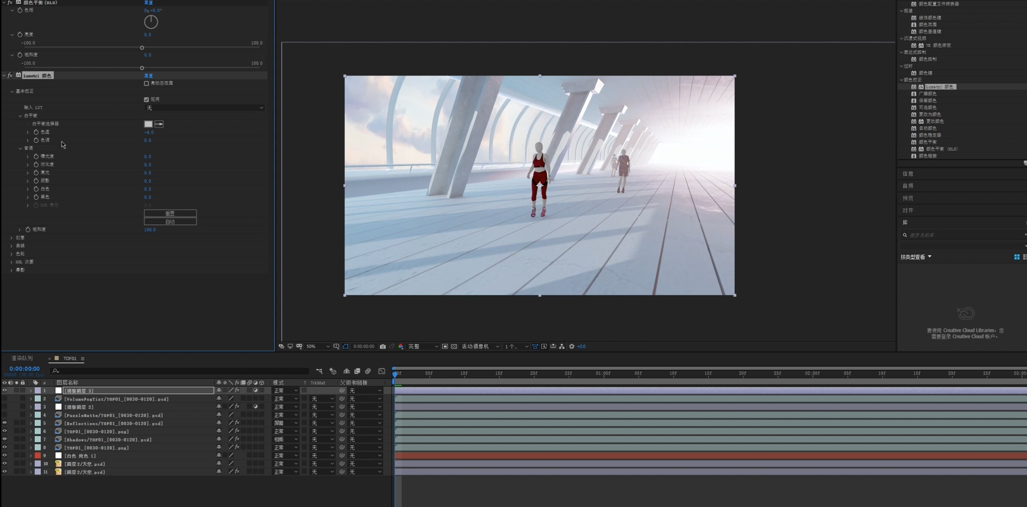Open the 50% magnification dropdown
This screenshot has height=507, width=1027.
[x=318, y=347]
